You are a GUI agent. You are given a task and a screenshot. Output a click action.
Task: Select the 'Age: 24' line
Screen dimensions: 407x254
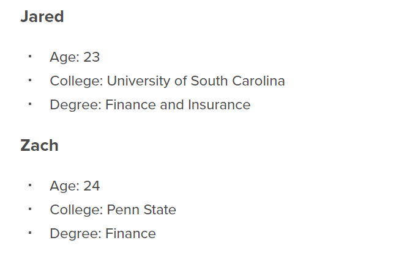(75, 186)
